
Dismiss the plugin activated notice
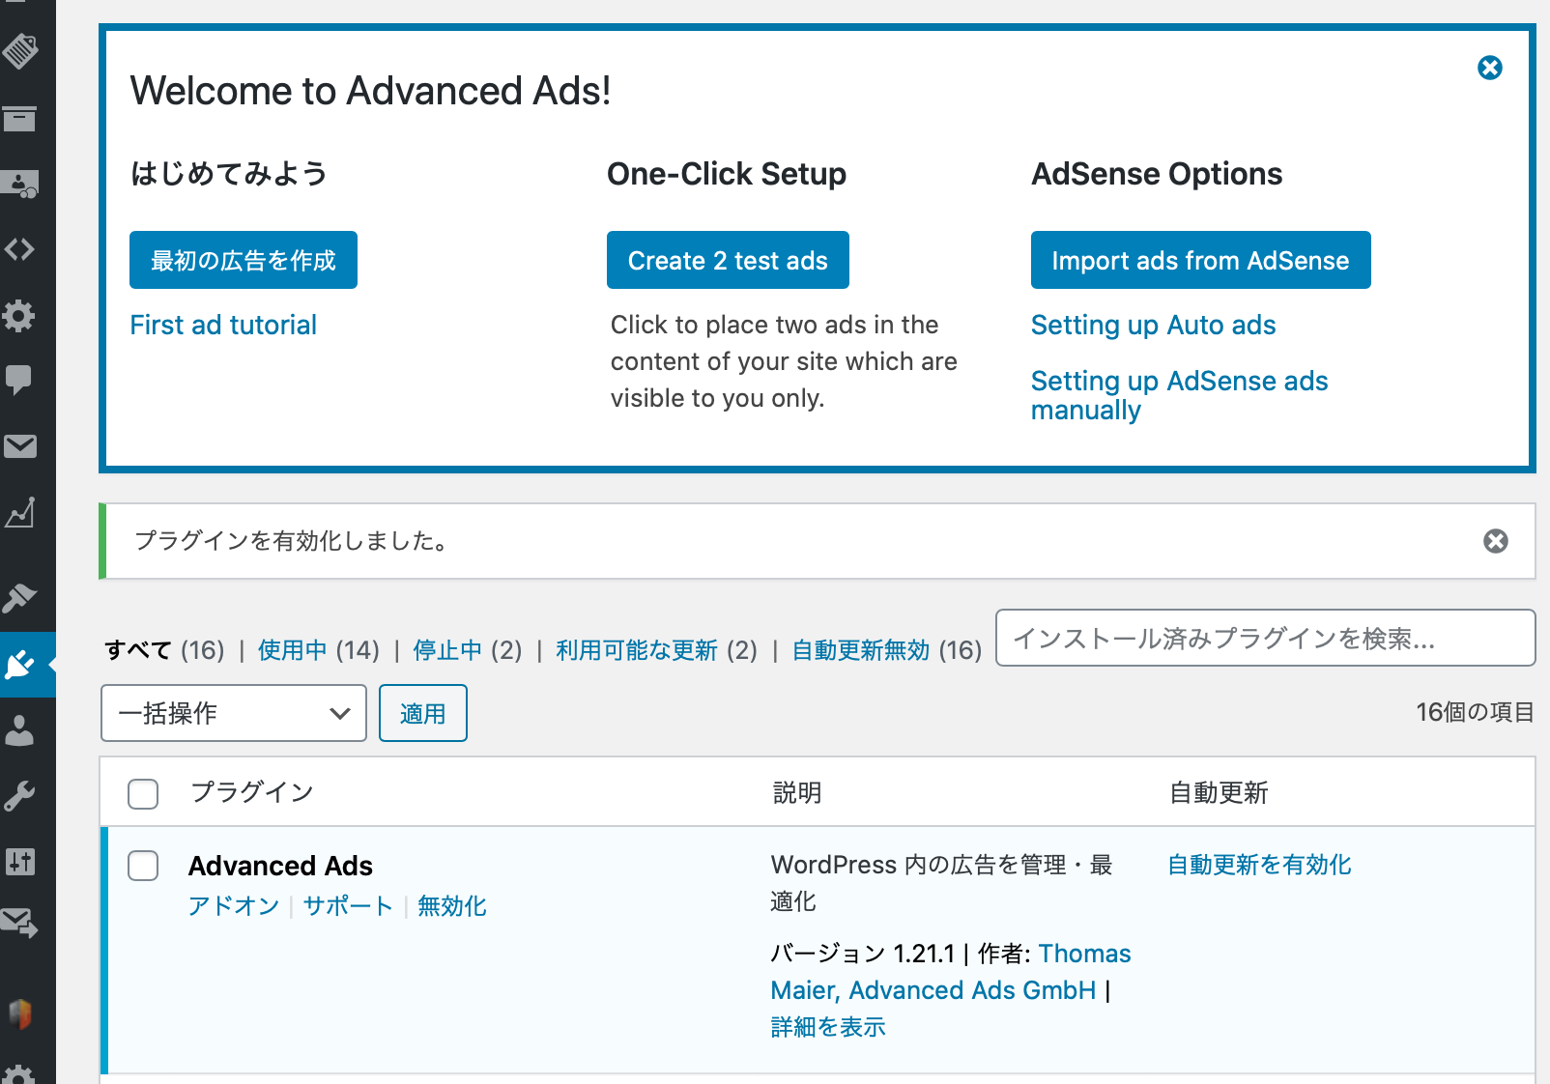tap(1496, 541)
